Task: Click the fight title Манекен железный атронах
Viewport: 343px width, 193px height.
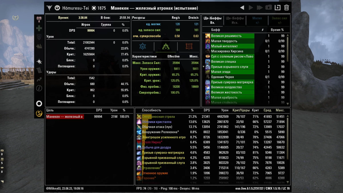Action: click(x=154, y=8)
